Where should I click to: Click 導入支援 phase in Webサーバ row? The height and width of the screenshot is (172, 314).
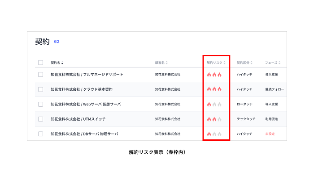pyautogui.click(x=271, y=104)
